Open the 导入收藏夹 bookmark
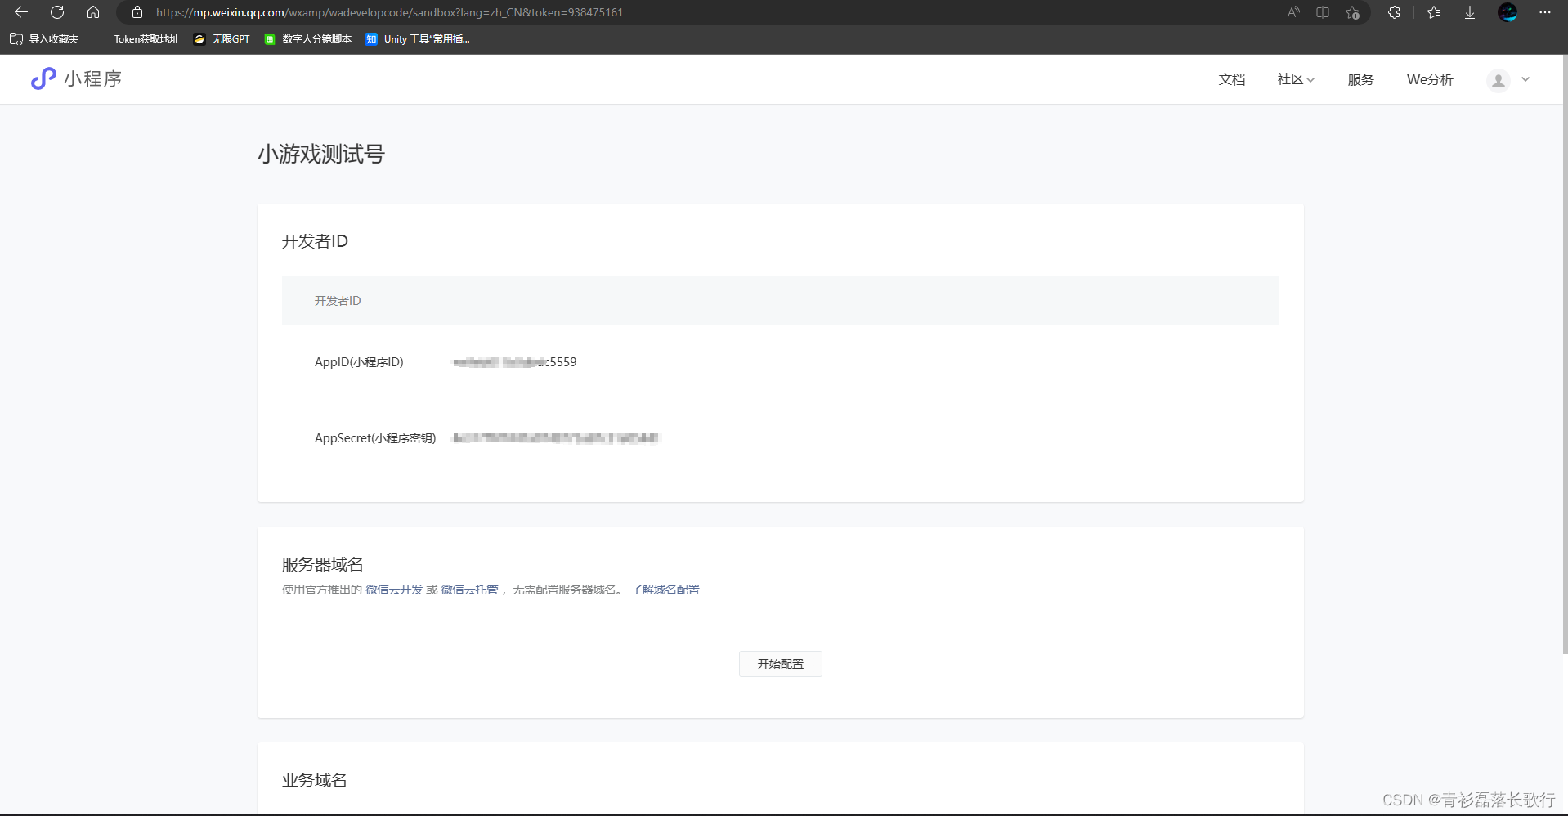Screen dimensions: 1568x816 click(45, 38)
